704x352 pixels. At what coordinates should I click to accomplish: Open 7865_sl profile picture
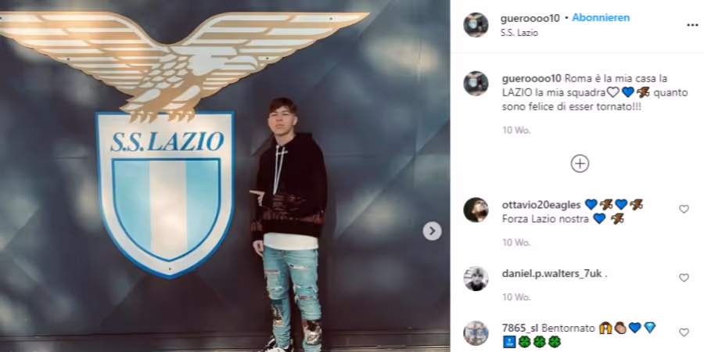point(476,333)
